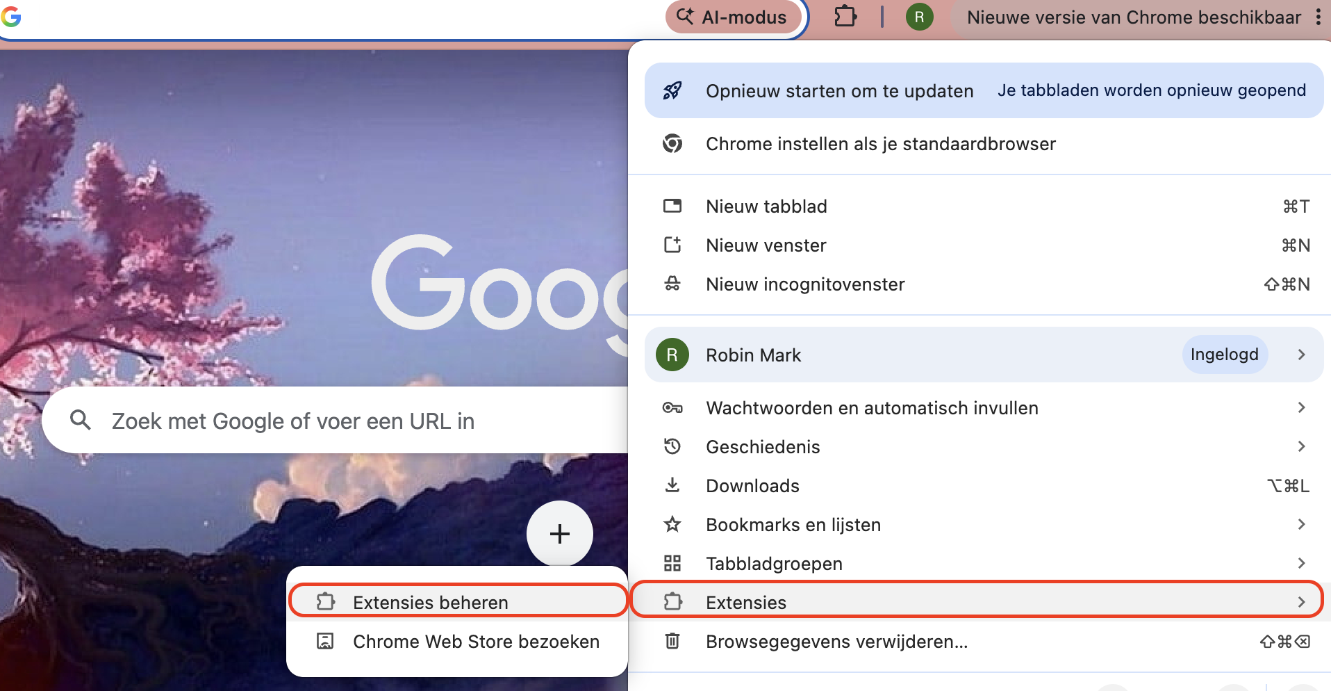Expand the Bookmarks en lijsten chevron
The image size is (1331, 691).
[x=1301, y=525]
